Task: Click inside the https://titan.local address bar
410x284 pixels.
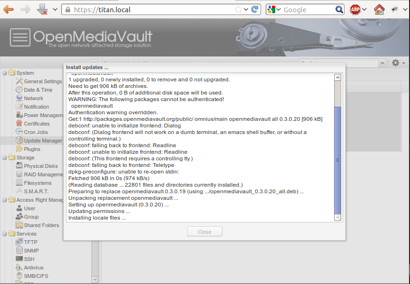Action: coord(141,9)
